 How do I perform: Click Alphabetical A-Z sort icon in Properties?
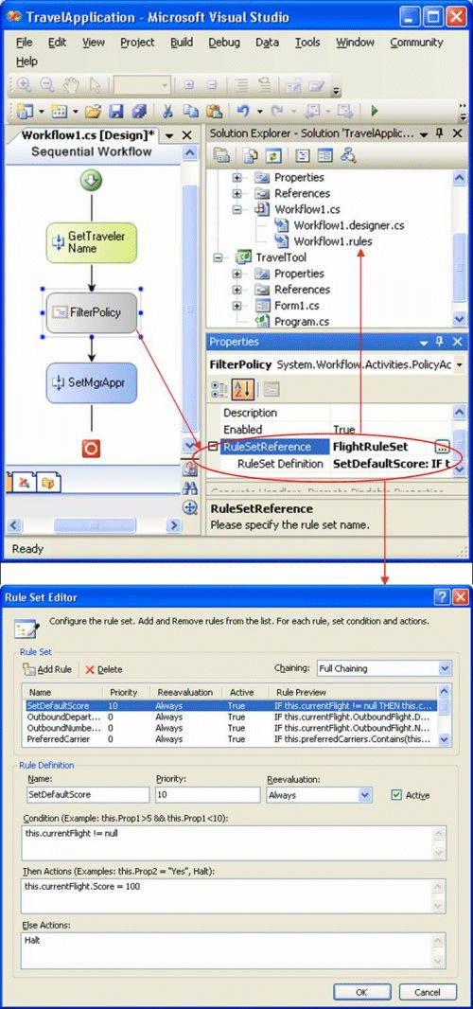(x=244, y=389)
